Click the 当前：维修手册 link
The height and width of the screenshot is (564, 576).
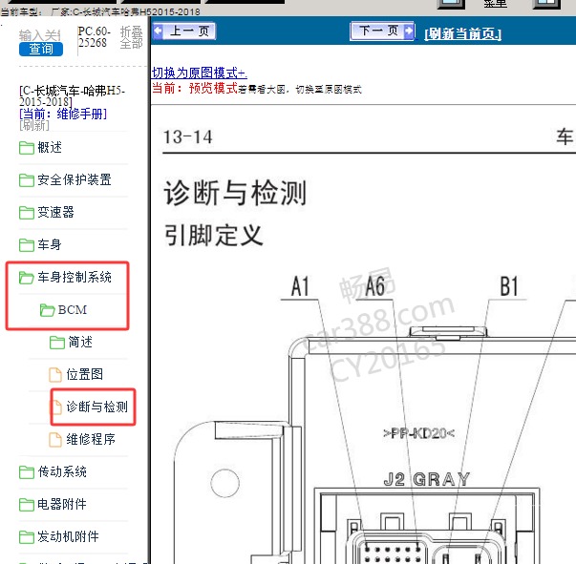[63, 114]
